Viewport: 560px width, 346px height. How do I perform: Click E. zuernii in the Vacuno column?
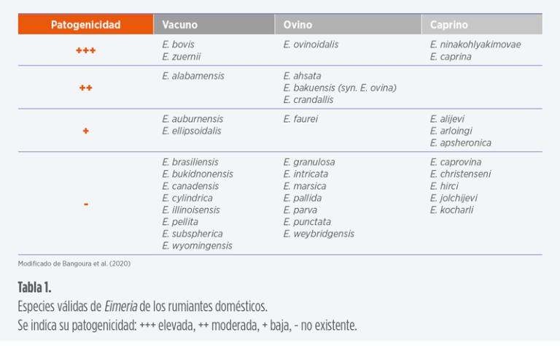pos(181,56)
